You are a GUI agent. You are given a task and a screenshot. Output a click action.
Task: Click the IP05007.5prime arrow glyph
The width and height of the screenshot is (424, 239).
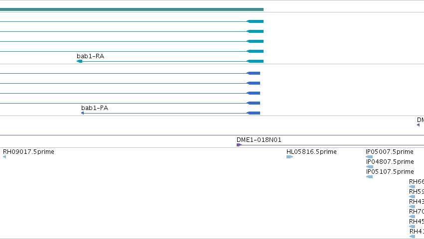click(x=369, y=157)
